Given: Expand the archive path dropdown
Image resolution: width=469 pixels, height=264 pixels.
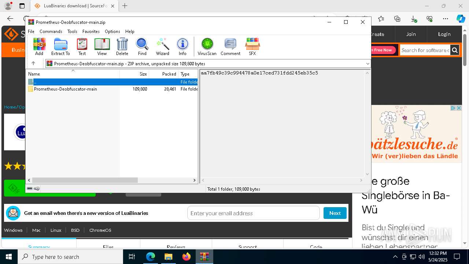Looking at the screenshot, I should 368,64.
